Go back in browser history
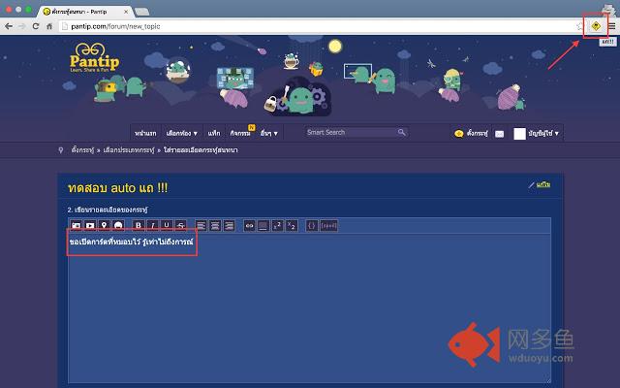This screenshot has width=620, height=388. [x=9, y=26]
